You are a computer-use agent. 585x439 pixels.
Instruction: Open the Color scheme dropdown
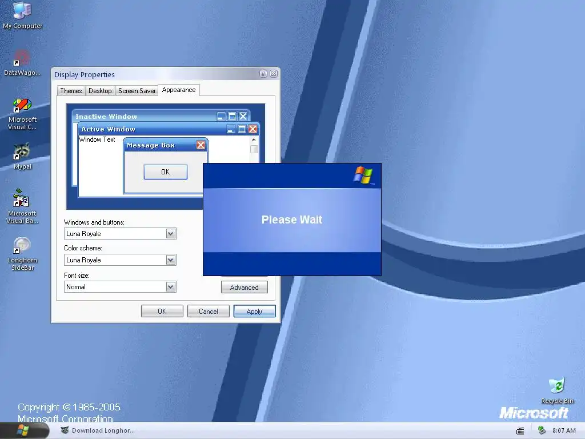pyautogui.click(x=120, y=260)
